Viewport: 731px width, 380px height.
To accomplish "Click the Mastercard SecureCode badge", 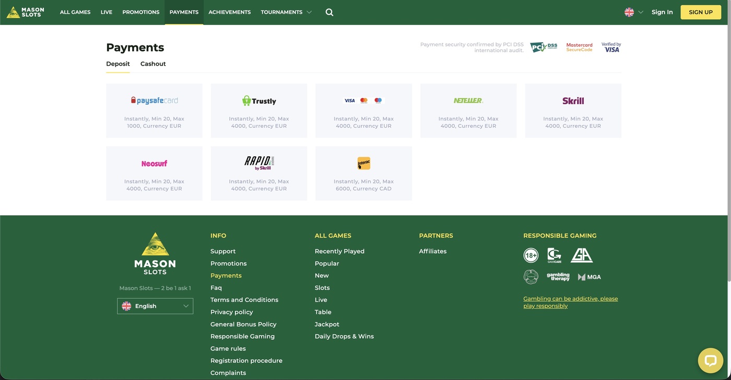I will [580, 47].
